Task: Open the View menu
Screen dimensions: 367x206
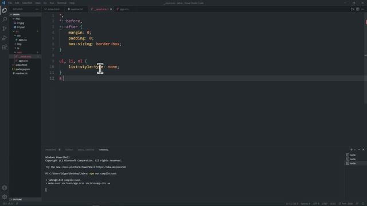Action: [x=38, y=3]
